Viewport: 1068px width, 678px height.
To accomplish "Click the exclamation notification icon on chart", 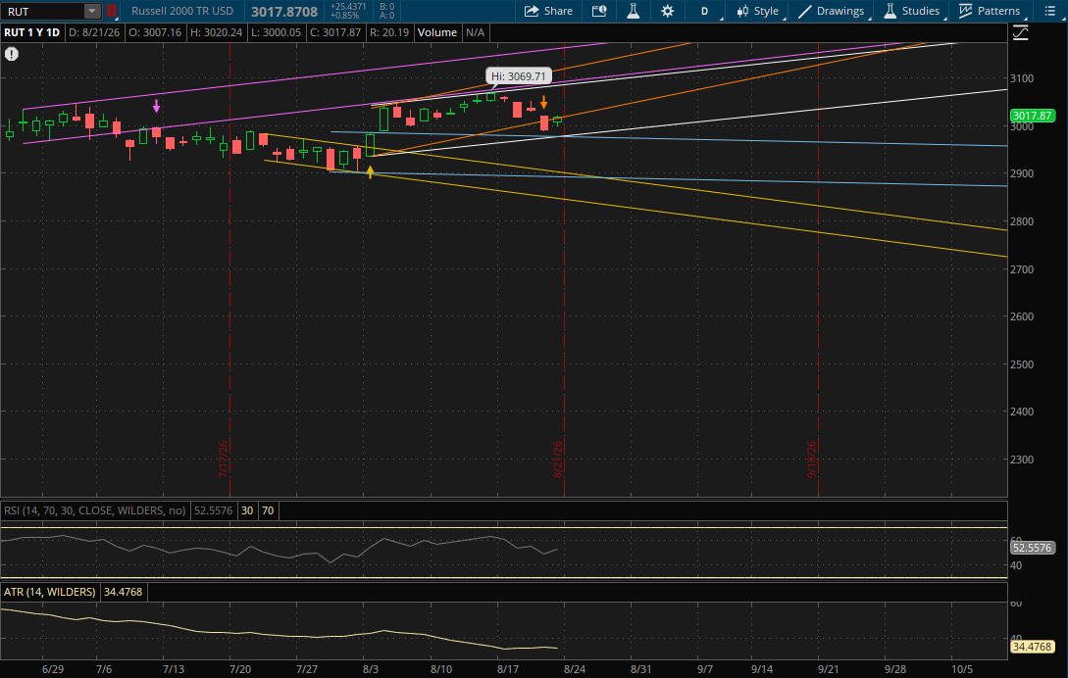I will pos(12,55).
